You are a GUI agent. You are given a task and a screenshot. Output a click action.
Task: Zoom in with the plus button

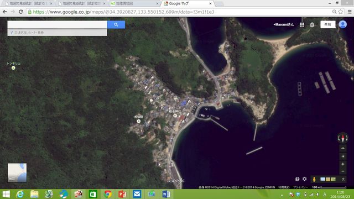[x=343, y=164]
